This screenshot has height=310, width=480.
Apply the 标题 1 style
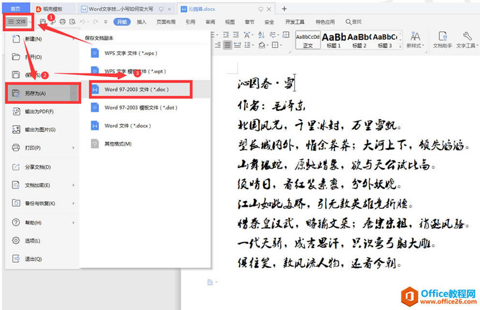point(334,40)
